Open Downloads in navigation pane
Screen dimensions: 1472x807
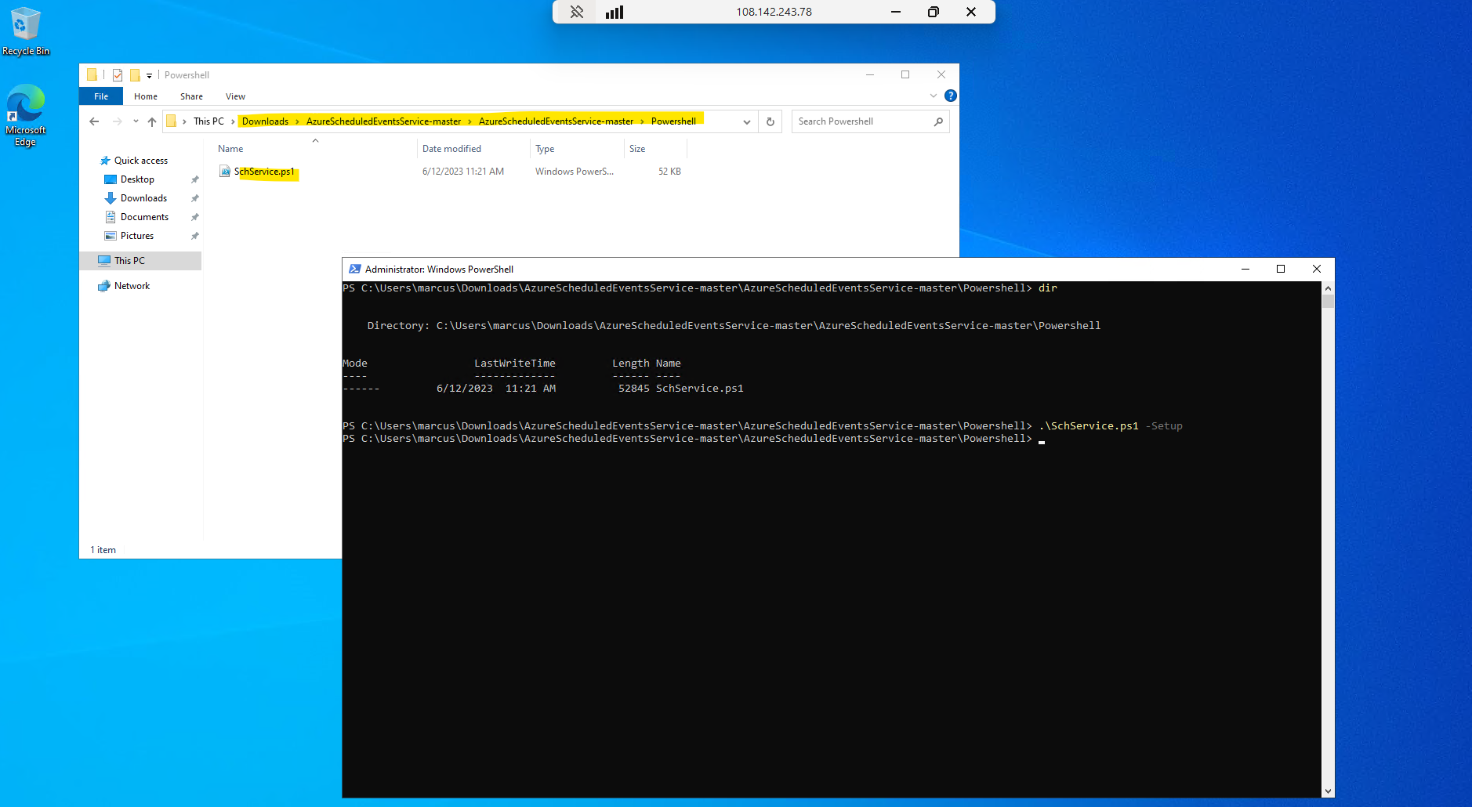pyautogui.click(x=143, y=198)
